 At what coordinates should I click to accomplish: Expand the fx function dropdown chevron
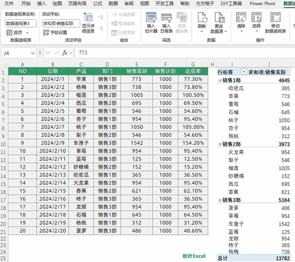click(x=71, y=53)
